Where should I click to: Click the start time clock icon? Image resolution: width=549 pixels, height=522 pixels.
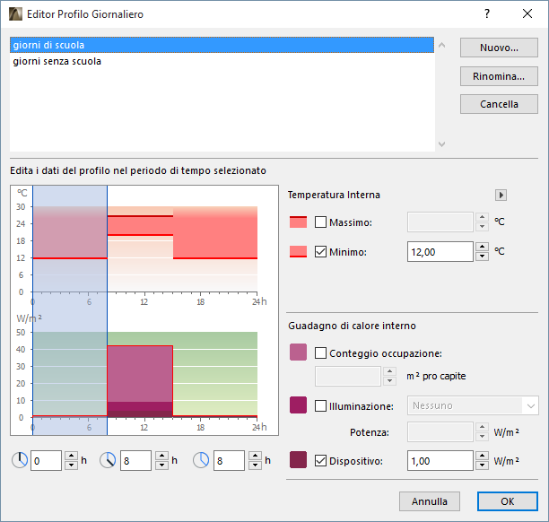point(20,460)
